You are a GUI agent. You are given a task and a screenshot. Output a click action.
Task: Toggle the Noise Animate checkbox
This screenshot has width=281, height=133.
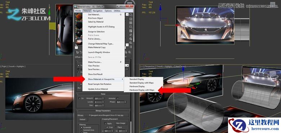(x=117, y=98)
